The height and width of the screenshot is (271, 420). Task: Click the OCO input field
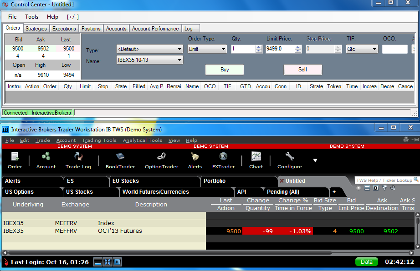click(395, 49)
